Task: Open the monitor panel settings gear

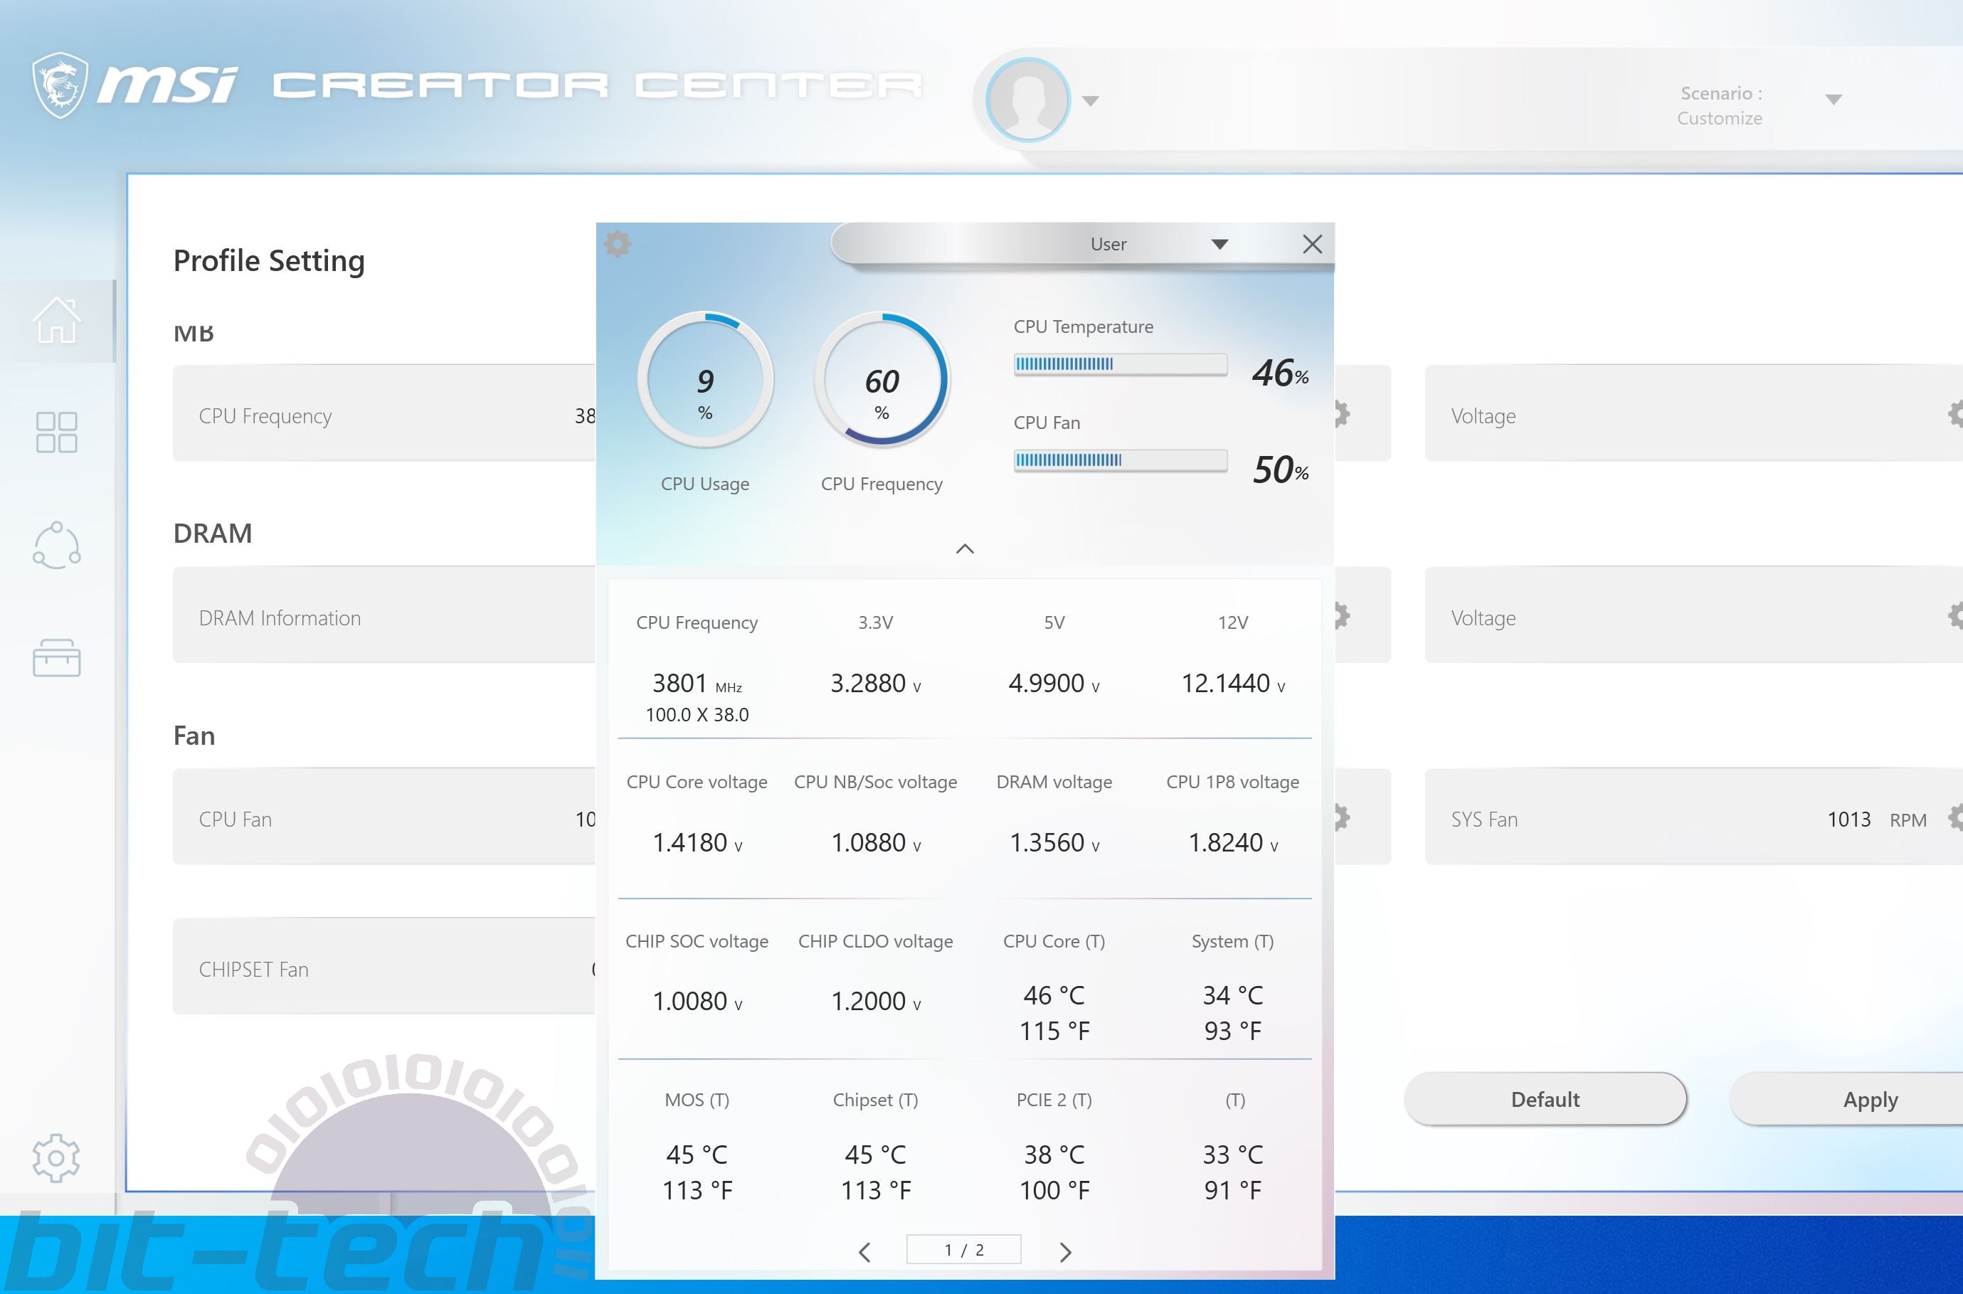Action: tap(617, 244)
